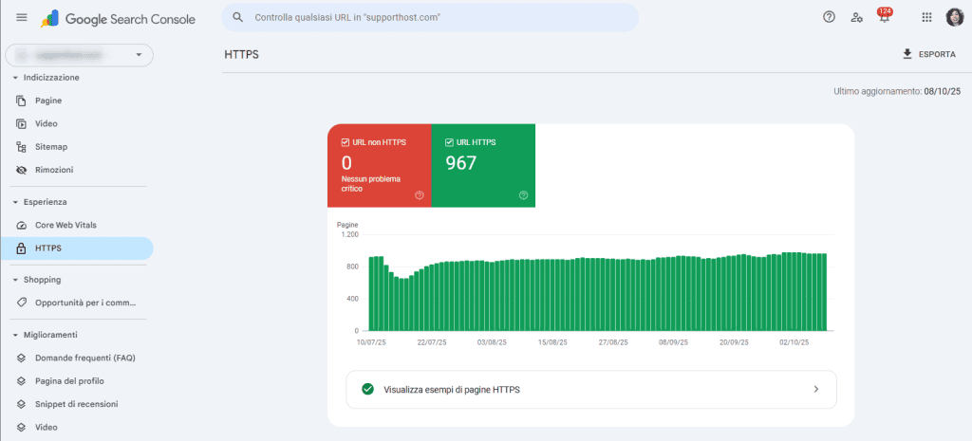Open Opportunità per i comm... item
This screenshot has width=972, height=441.
point(77,303)
